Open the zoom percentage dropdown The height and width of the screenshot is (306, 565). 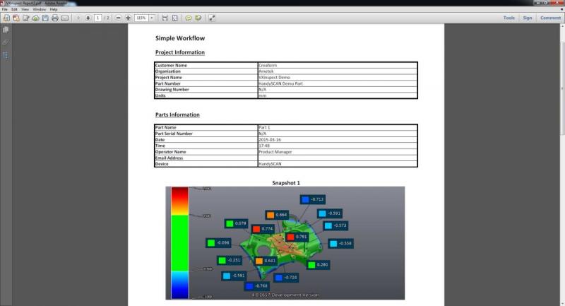click(152, 18)
